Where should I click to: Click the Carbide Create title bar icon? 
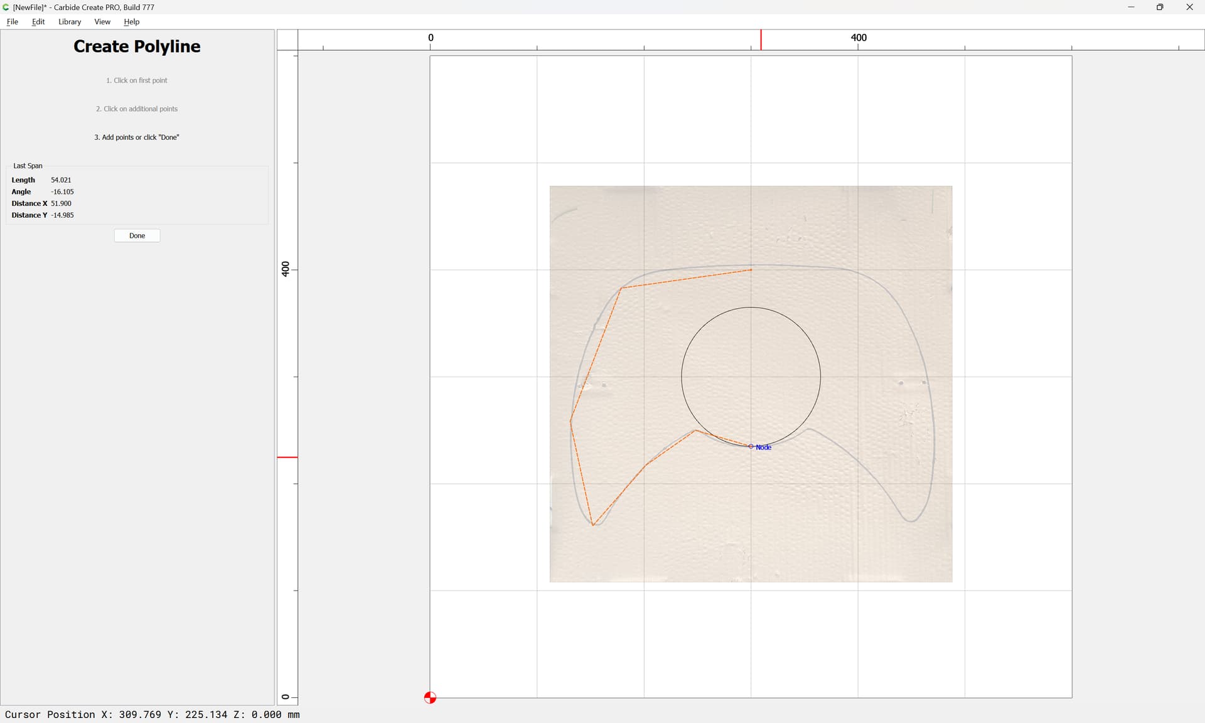6,7
